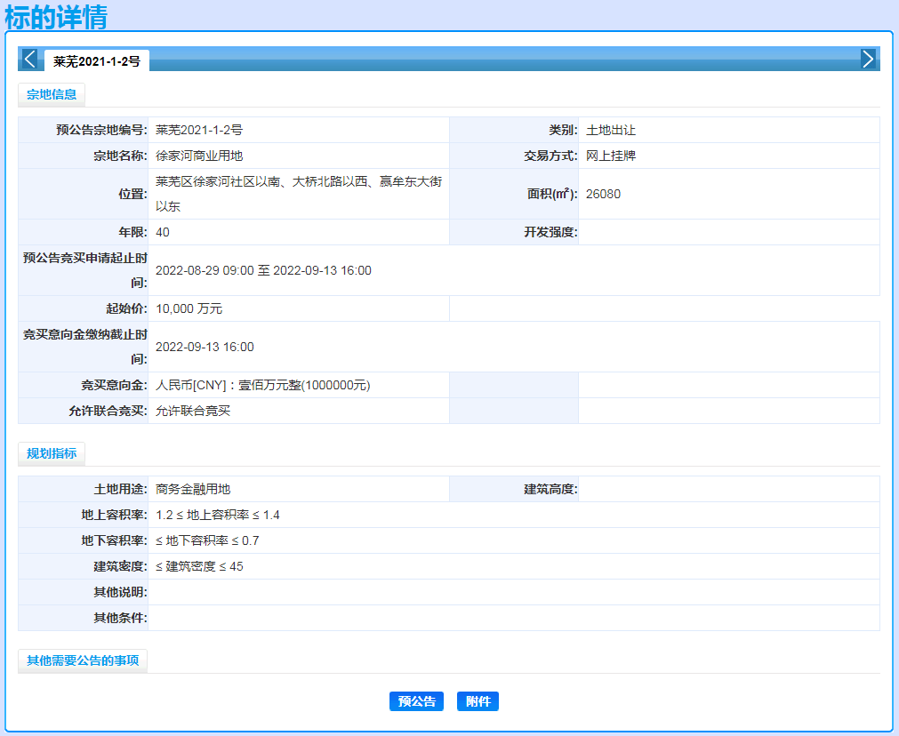Select starting price 10,000 万元
899x736 pixels.
[189, 309]
